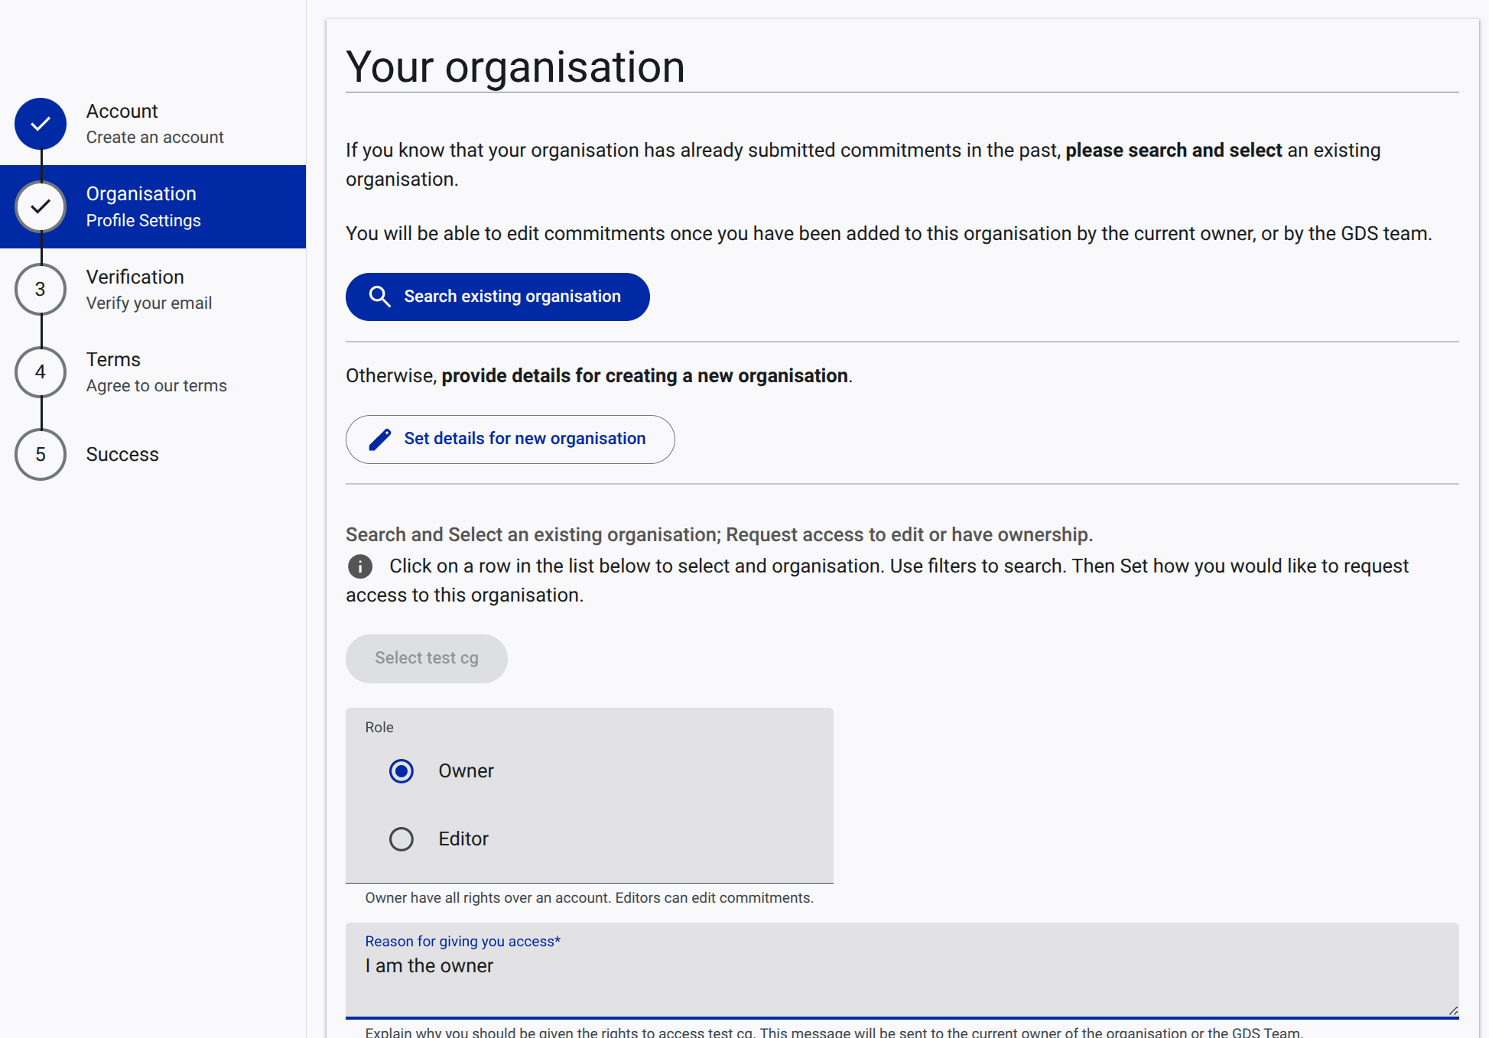1489x1038 pixels.
Task: Select the Editor role radio button
Action: (x=402, y=839)
